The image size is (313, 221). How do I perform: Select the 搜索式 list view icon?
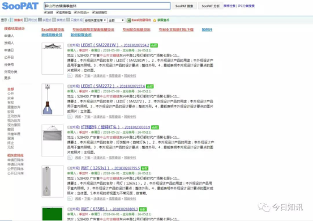coord(12,20)
